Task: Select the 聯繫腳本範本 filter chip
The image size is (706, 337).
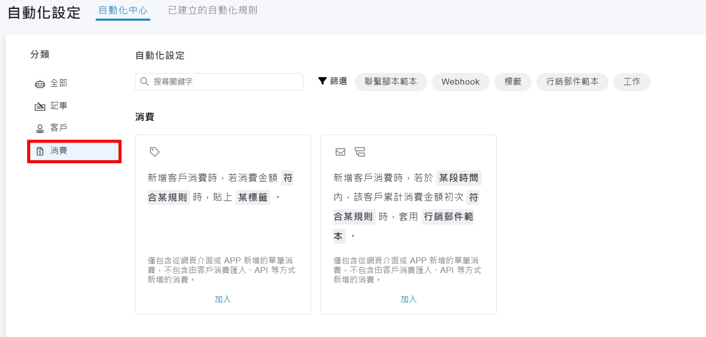Action: coord(391,82)
